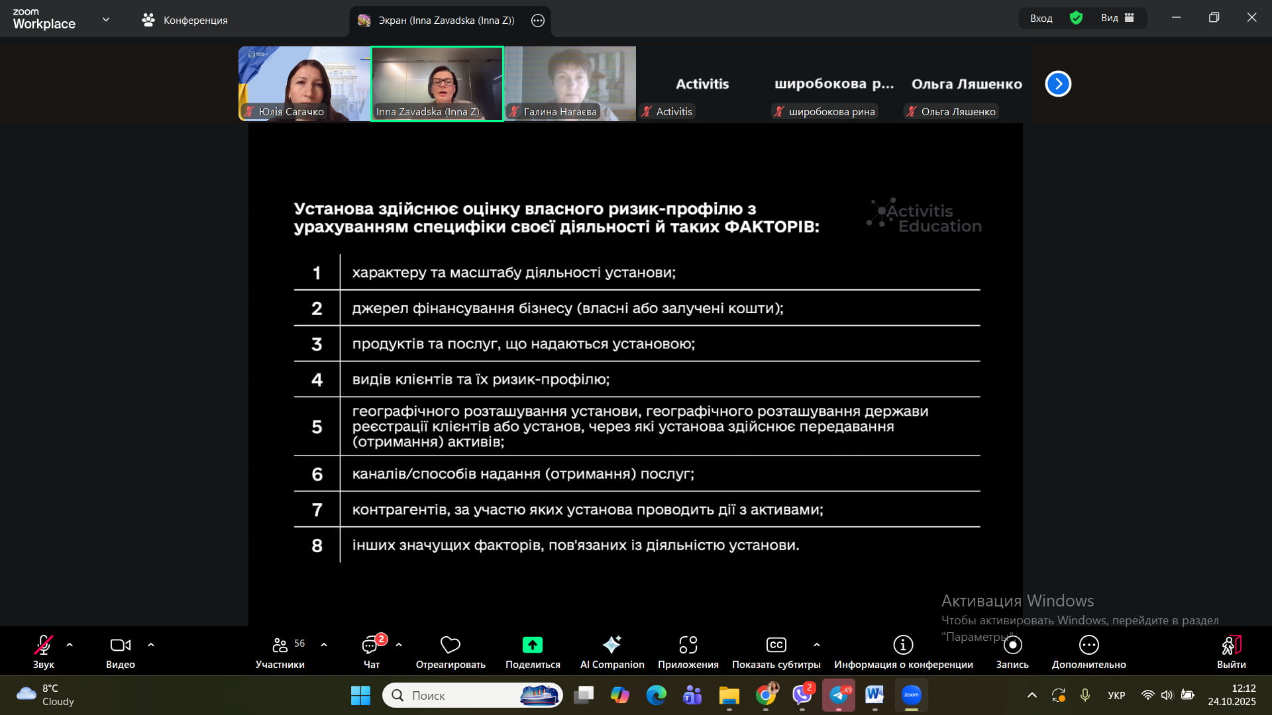The image size is (1272, 715).
Task: Switch to the Conference tab
Action: (x=185, y=21)
